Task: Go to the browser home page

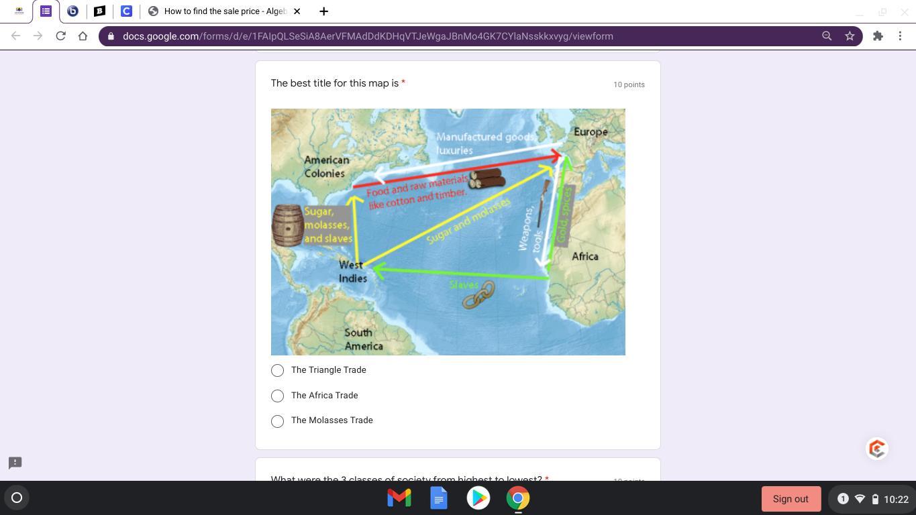Action: [x=83, y=36]
